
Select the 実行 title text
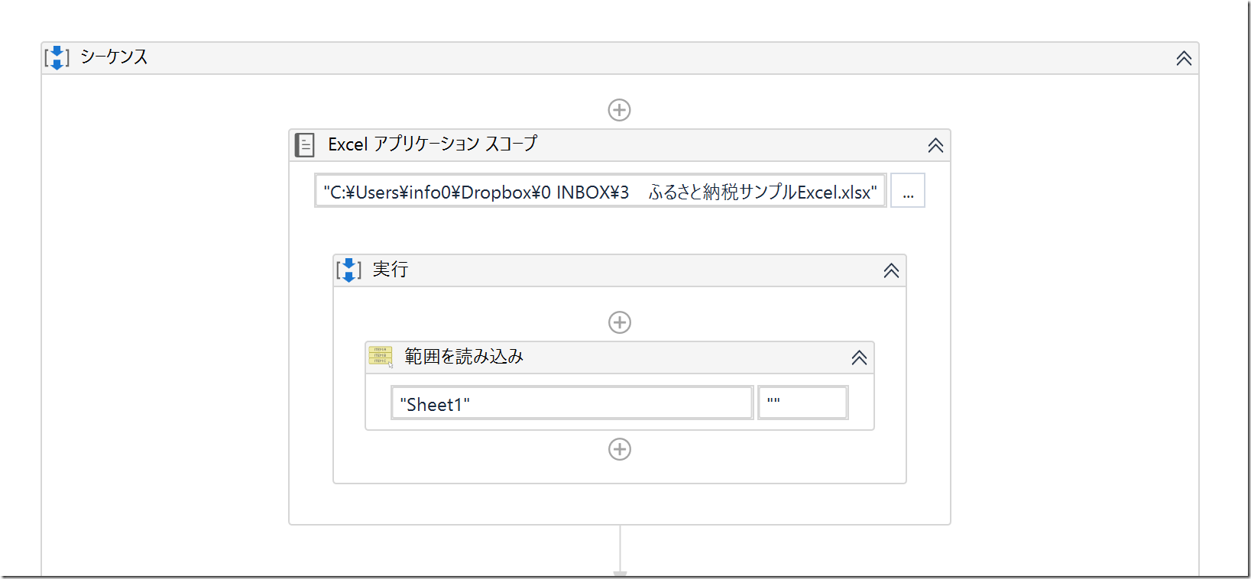[391, 269]
